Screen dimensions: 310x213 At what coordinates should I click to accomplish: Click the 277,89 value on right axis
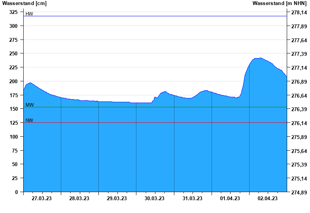pyautogui.click(x=299, y=26)
